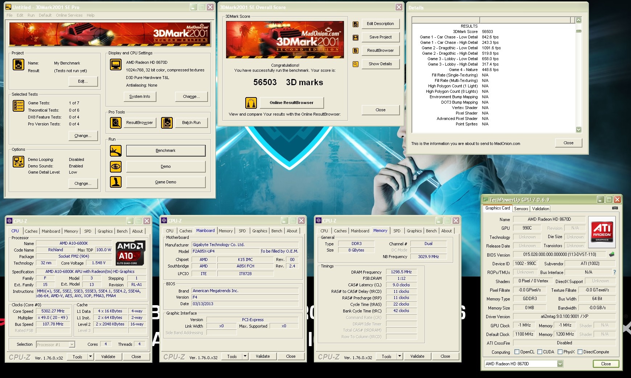Image resolution: width=631 pixels, height=378 pixels.
Task: Click the Game Demo button
Action: point(166,182)
